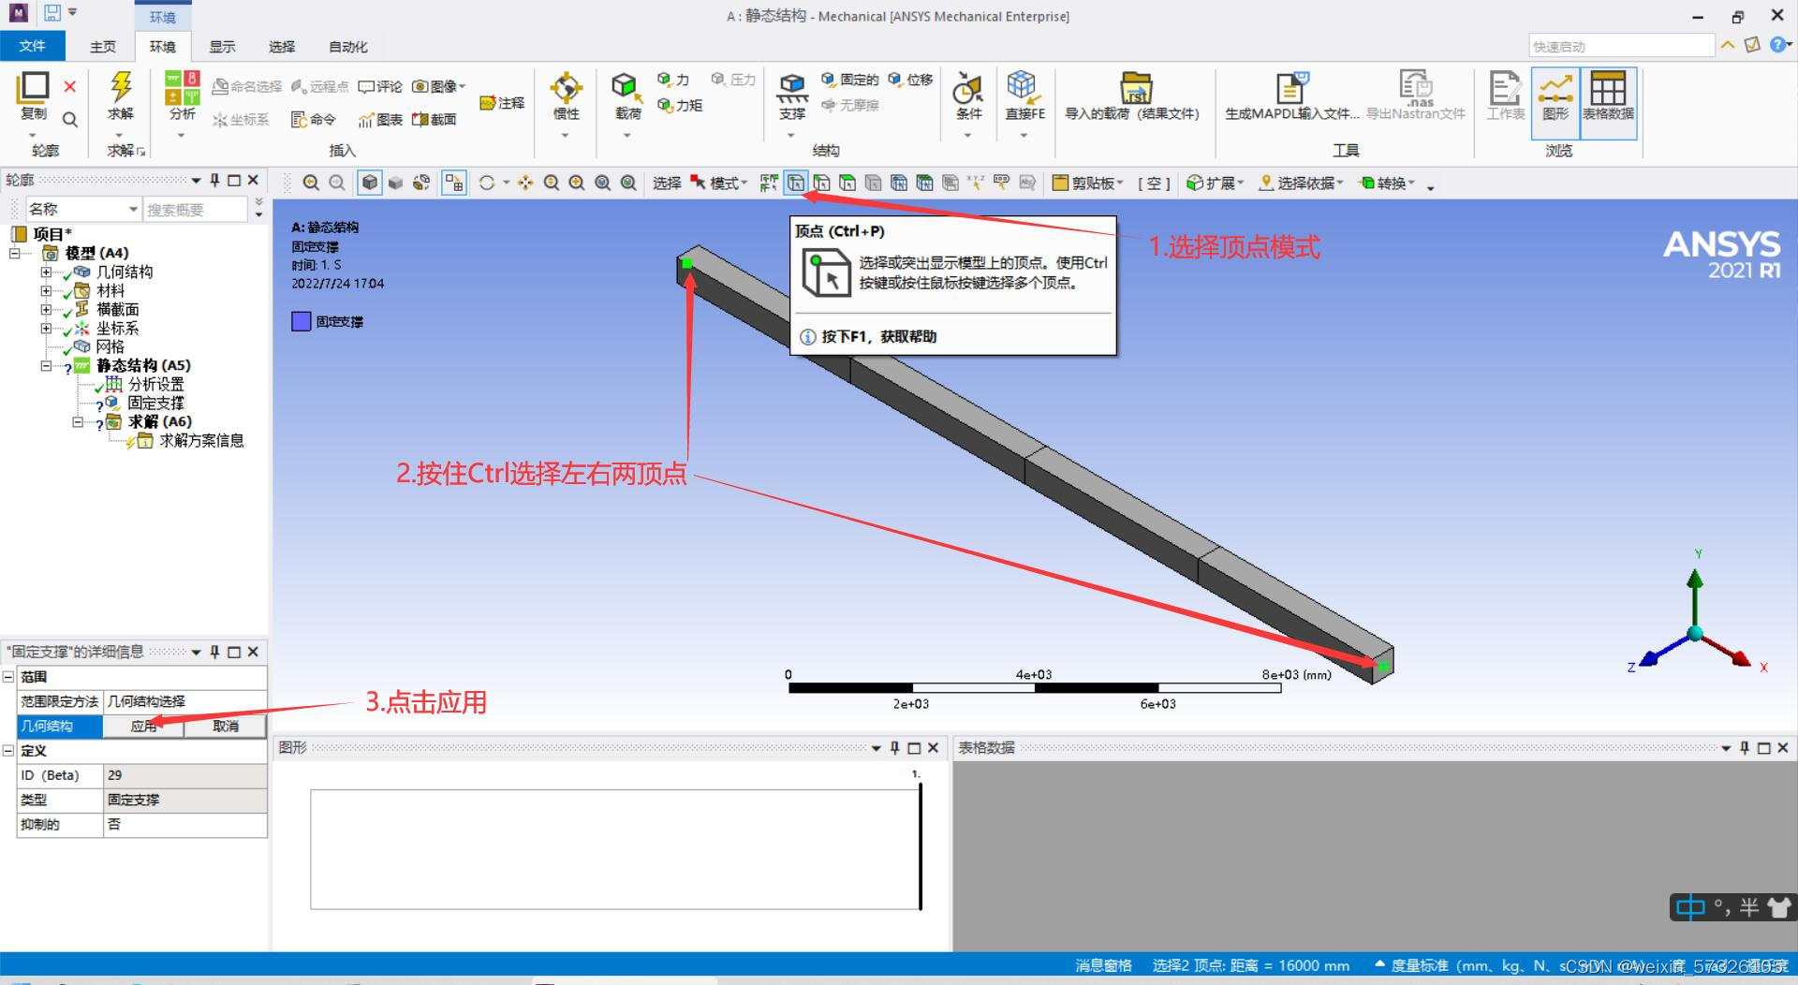Click the find magnifier icon under delete
The image size is (1798, 985).
(70, 119)
